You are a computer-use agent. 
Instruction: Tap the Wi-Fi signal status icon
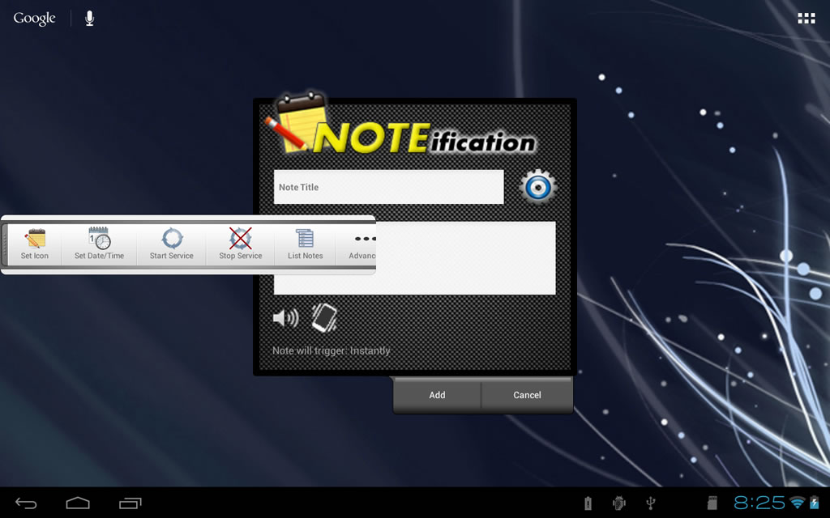click(798, 503)
